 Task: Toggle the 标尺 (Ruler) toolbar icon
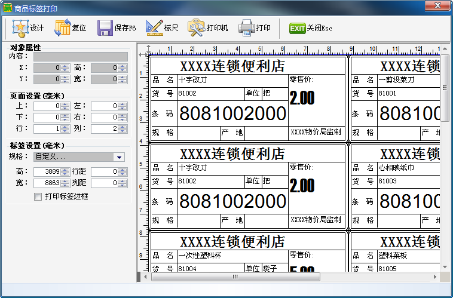click(154, 28)
